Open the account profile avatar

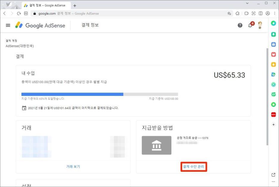[x=260, y=25]
